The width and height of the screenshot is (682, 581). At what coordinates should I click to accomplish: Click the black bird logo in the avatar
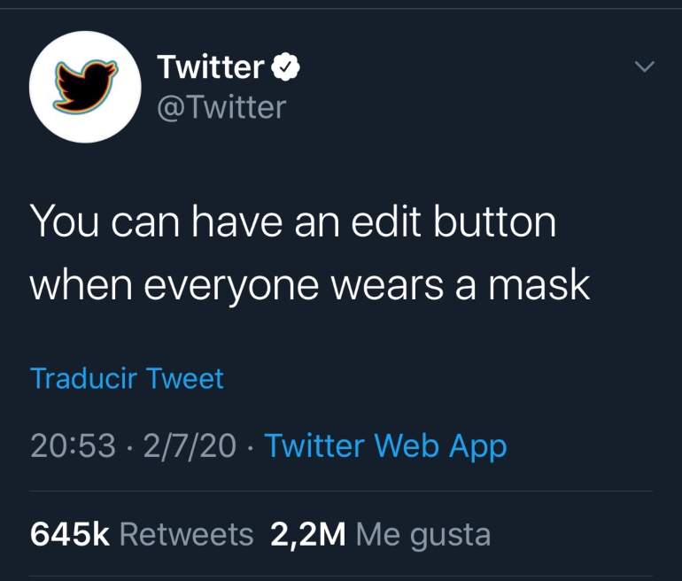pos(85,87)
